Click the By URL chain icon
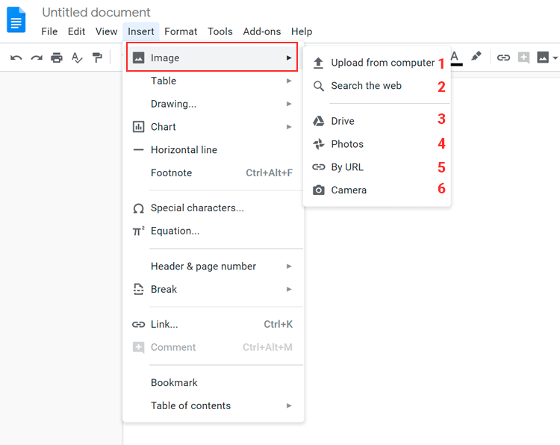Image resolution: width=560 pixels, height=445 pixels. 319,167
